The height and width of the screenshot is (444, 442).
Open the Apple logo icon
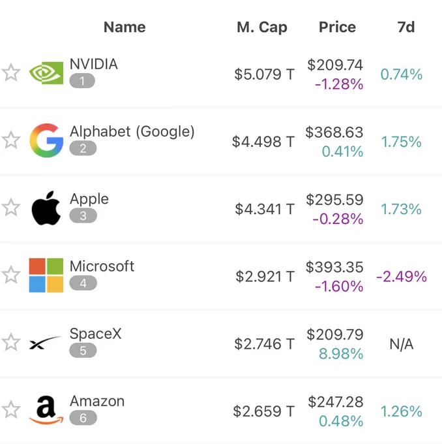tap(46, 208)
